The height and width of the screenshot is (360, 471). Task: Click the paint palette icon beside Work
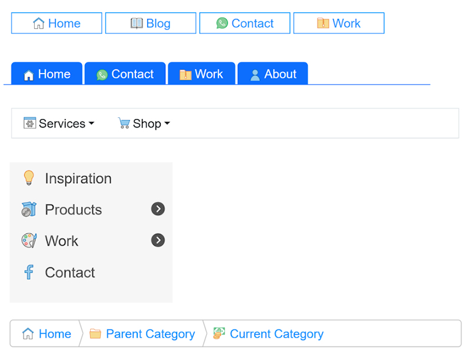[x=29, y=240]
